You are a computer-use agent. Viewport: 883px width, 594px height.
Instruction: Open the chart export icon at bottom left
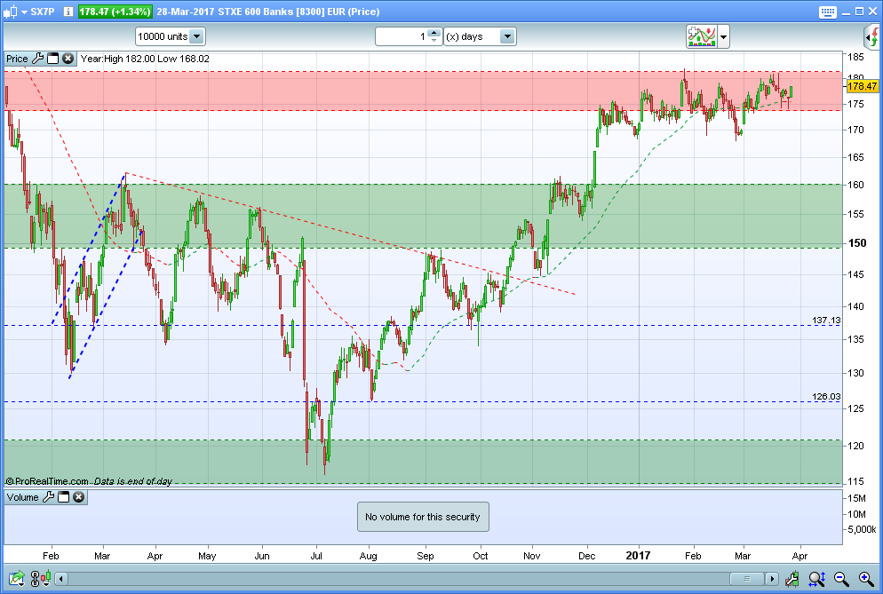click(16, 578)
